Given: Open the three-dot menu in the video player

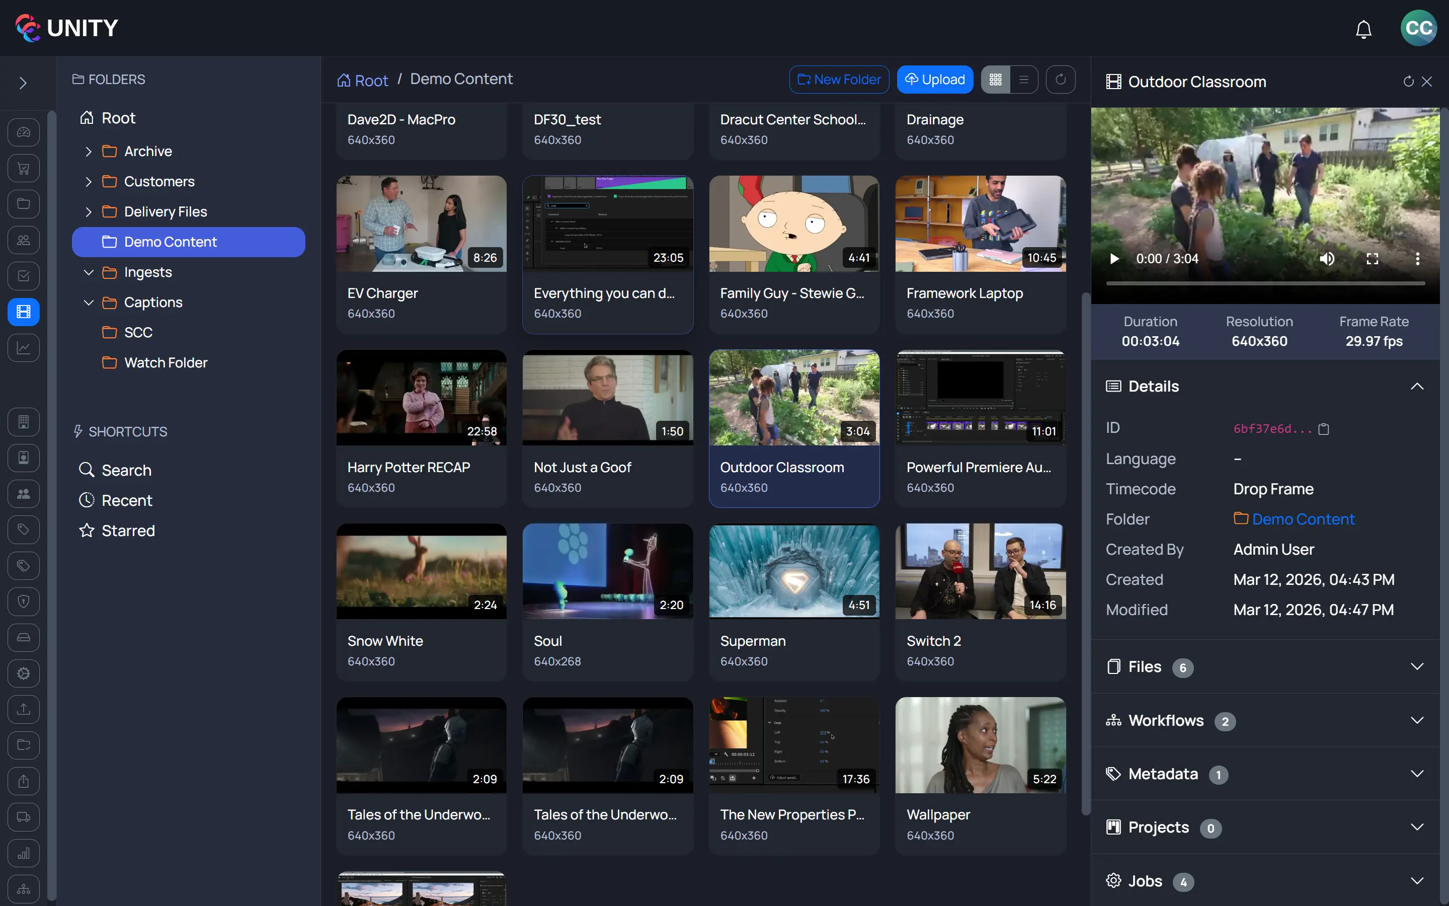Looking at the screenshot, I should (x=1417, y=258).
